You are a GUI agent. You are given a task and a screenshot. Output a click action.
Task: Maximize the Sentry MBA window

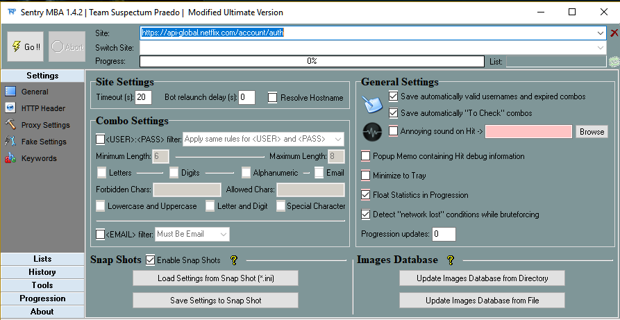[572, 12]
